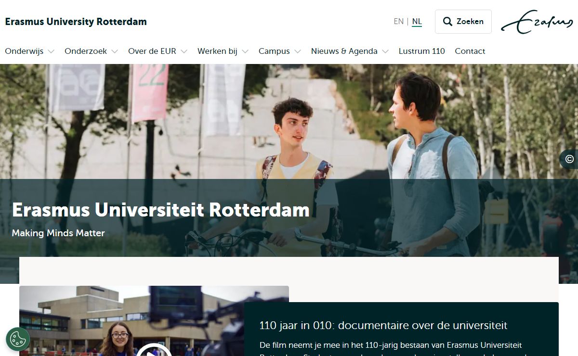Click the Zoeken search button

[463, 22]
